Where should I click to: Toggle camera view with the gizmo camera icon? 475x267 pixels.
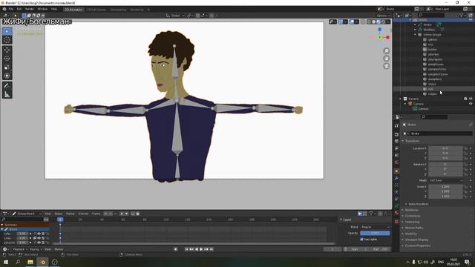pyautogui.click(x=386, y=66)
